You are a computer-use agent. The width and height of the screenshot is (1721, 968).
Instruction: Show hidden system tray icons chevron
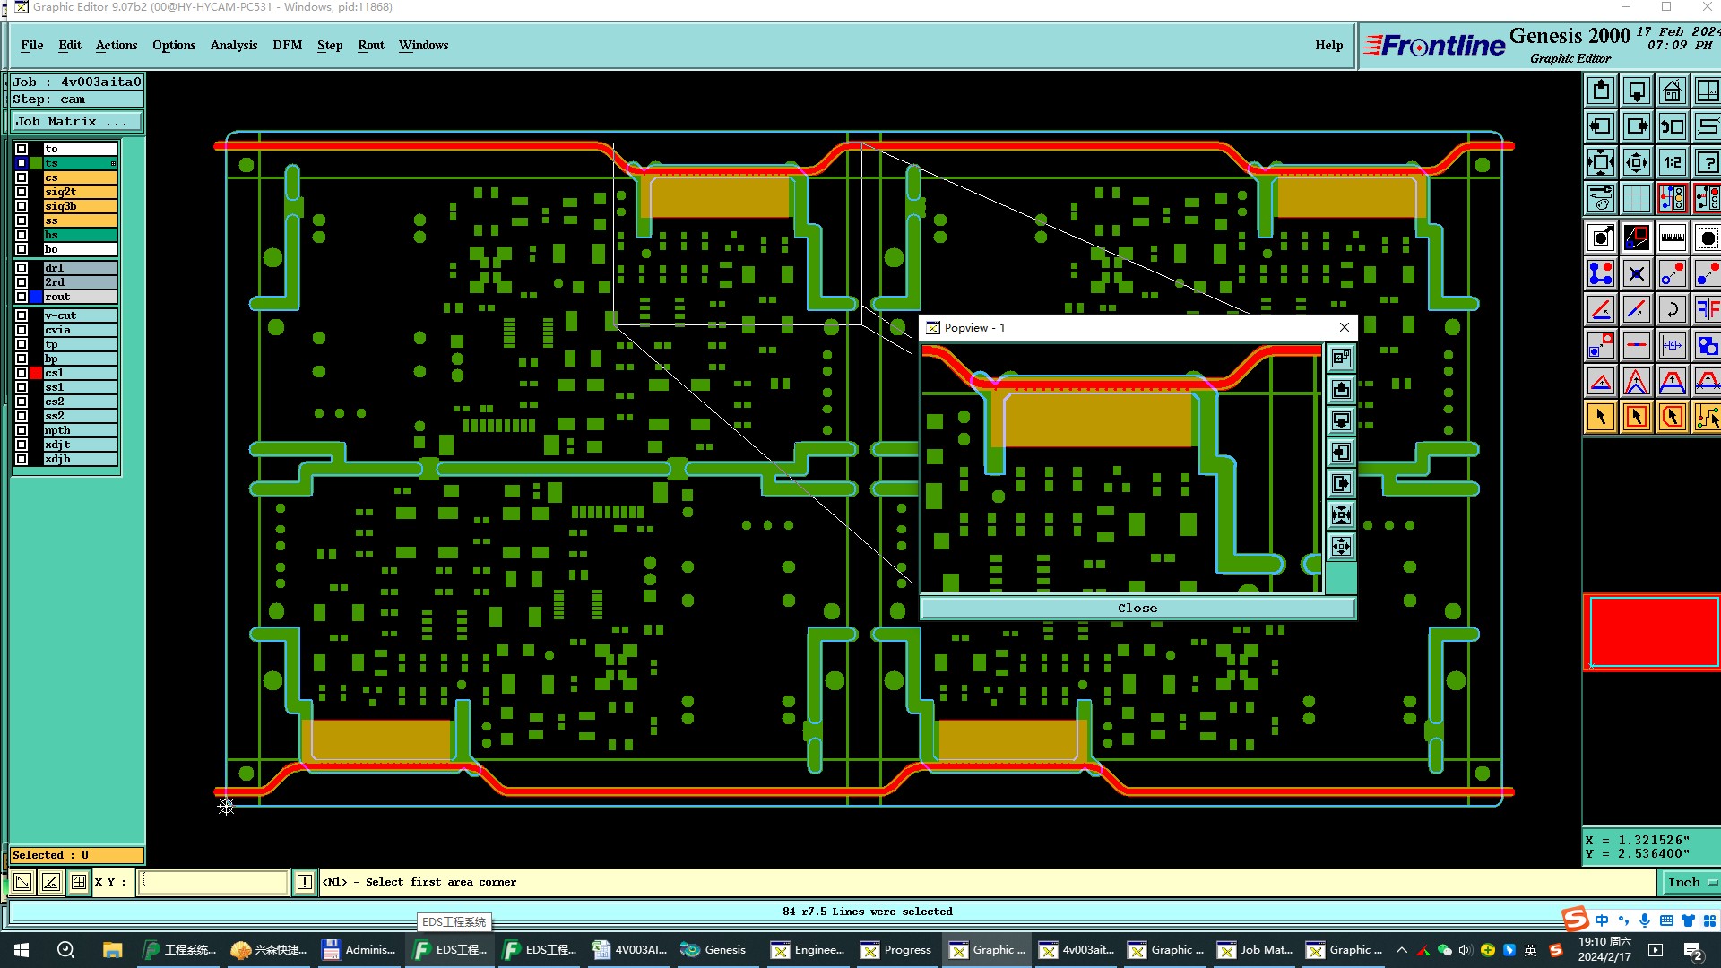coord(1401,950)
